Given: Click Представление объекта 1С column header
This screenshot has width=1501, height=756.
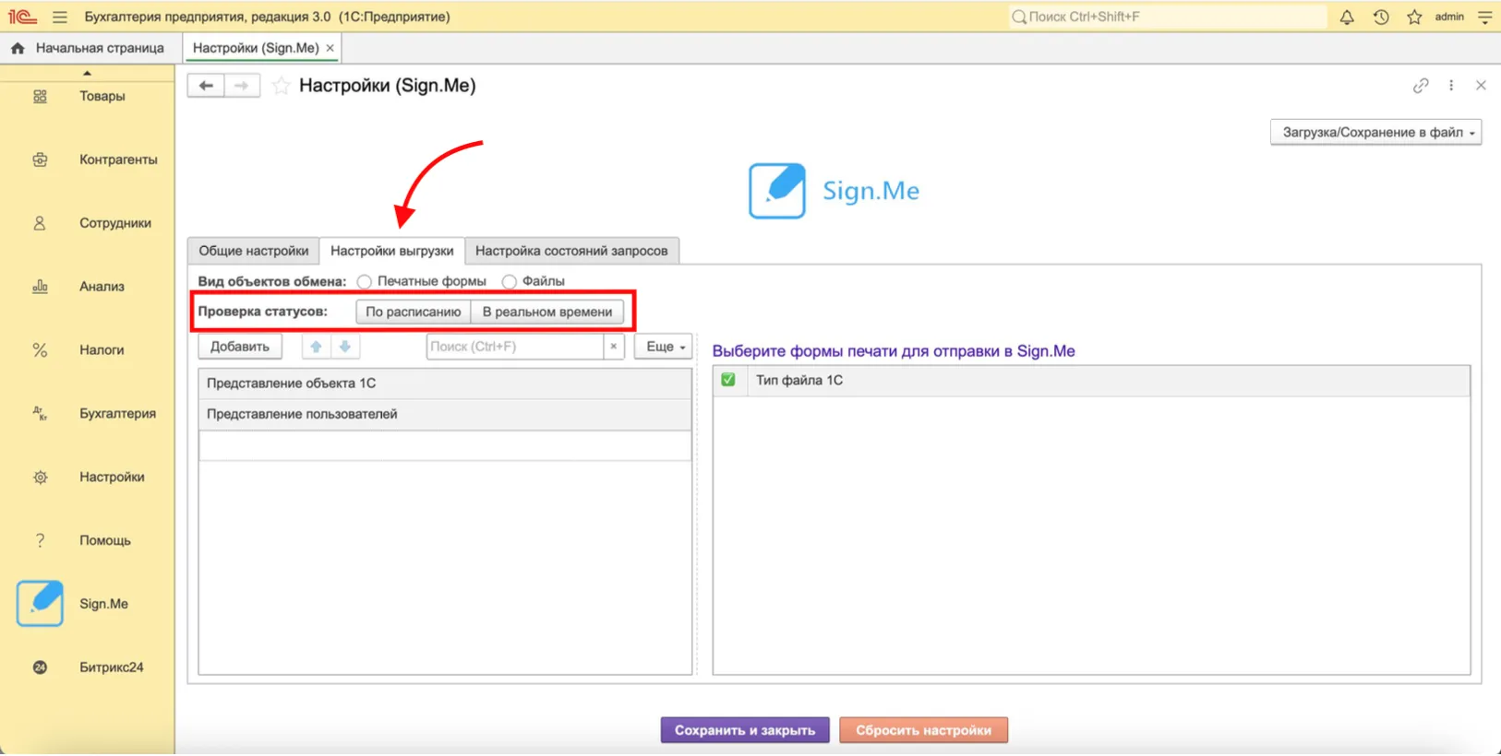Looking at the screenshot, I should coord(445,384).
